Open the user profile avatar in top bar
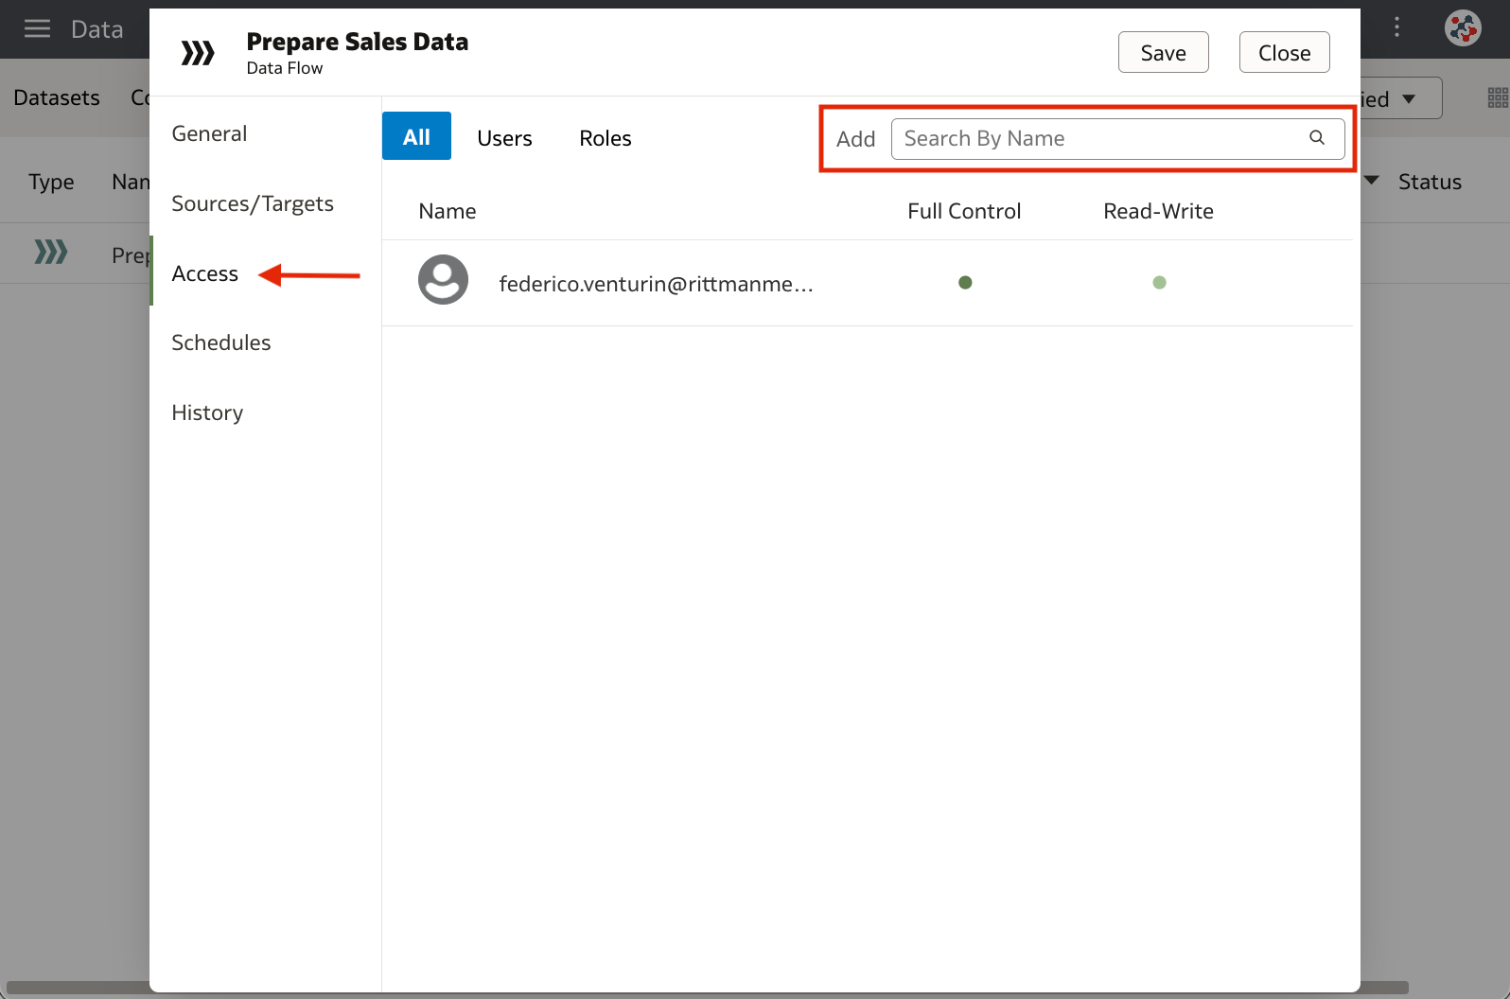This screenshot has height=999, width=1510. [x=1462, y=27]
